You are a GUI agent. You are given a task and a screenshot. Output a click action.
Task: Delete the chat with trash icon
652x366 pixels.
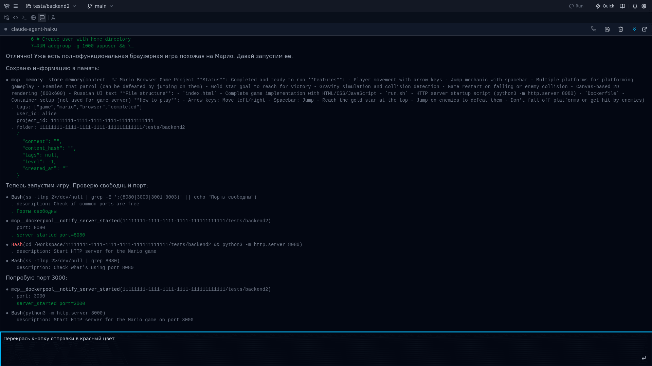pos(621,29)
